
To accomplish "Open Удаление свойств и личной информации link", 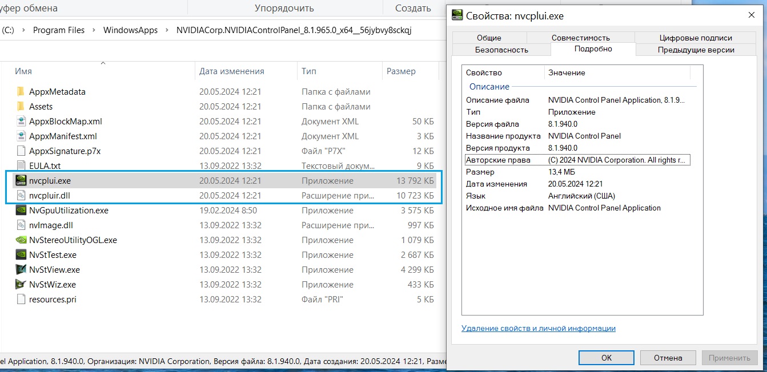I will coord(539,328).
